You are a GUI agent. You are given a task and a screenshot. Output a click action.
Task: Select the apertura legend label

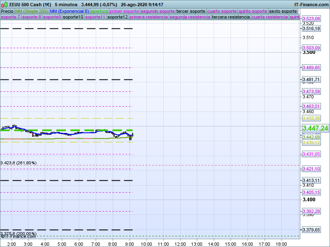click(100, 11)
